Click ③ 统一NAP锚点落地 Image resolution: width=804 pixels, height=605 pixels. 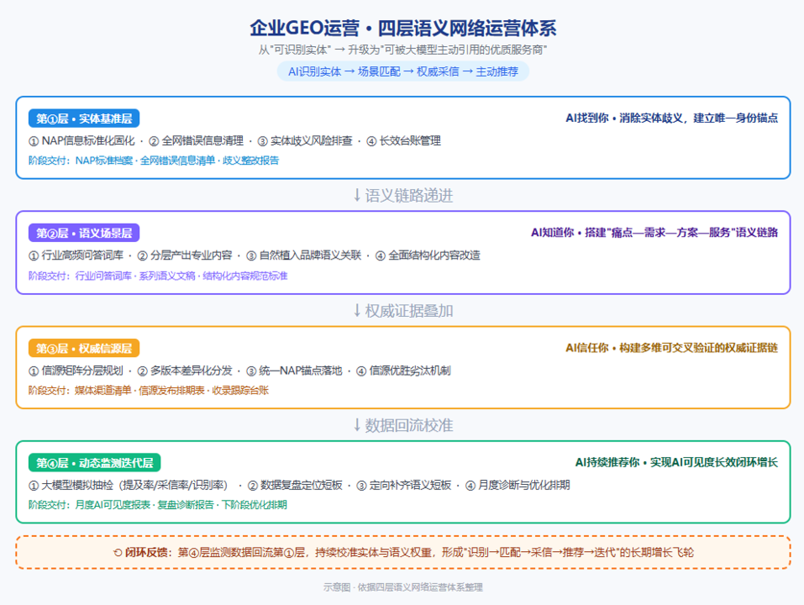[x=294, y=371]
